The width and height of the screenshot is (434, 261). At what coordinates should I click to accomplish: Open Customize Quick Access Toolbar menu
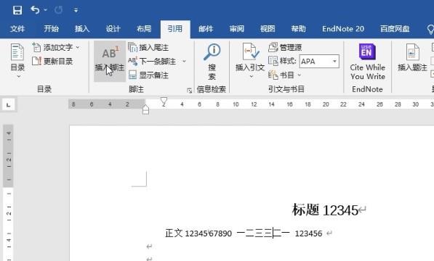tap(76, 10)
